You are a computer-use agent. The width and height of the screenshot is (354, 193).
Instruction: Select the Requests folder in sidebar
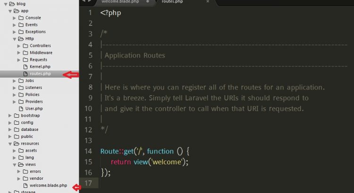pyautogui.click(x=38, y=60)
